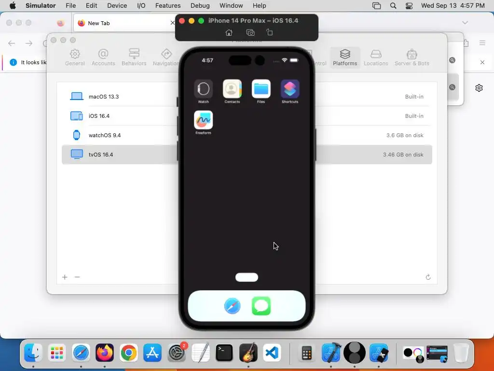Open Firefox from the Dock
This screenshot has height=371, width=494.
pyautogui.click(x=105, y=352)
